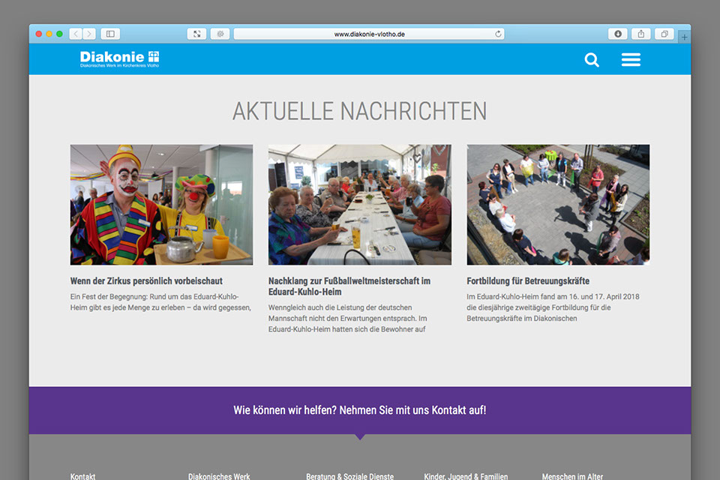Show Safari downloads list
This screenshot has height=480, width=720.
617,34
